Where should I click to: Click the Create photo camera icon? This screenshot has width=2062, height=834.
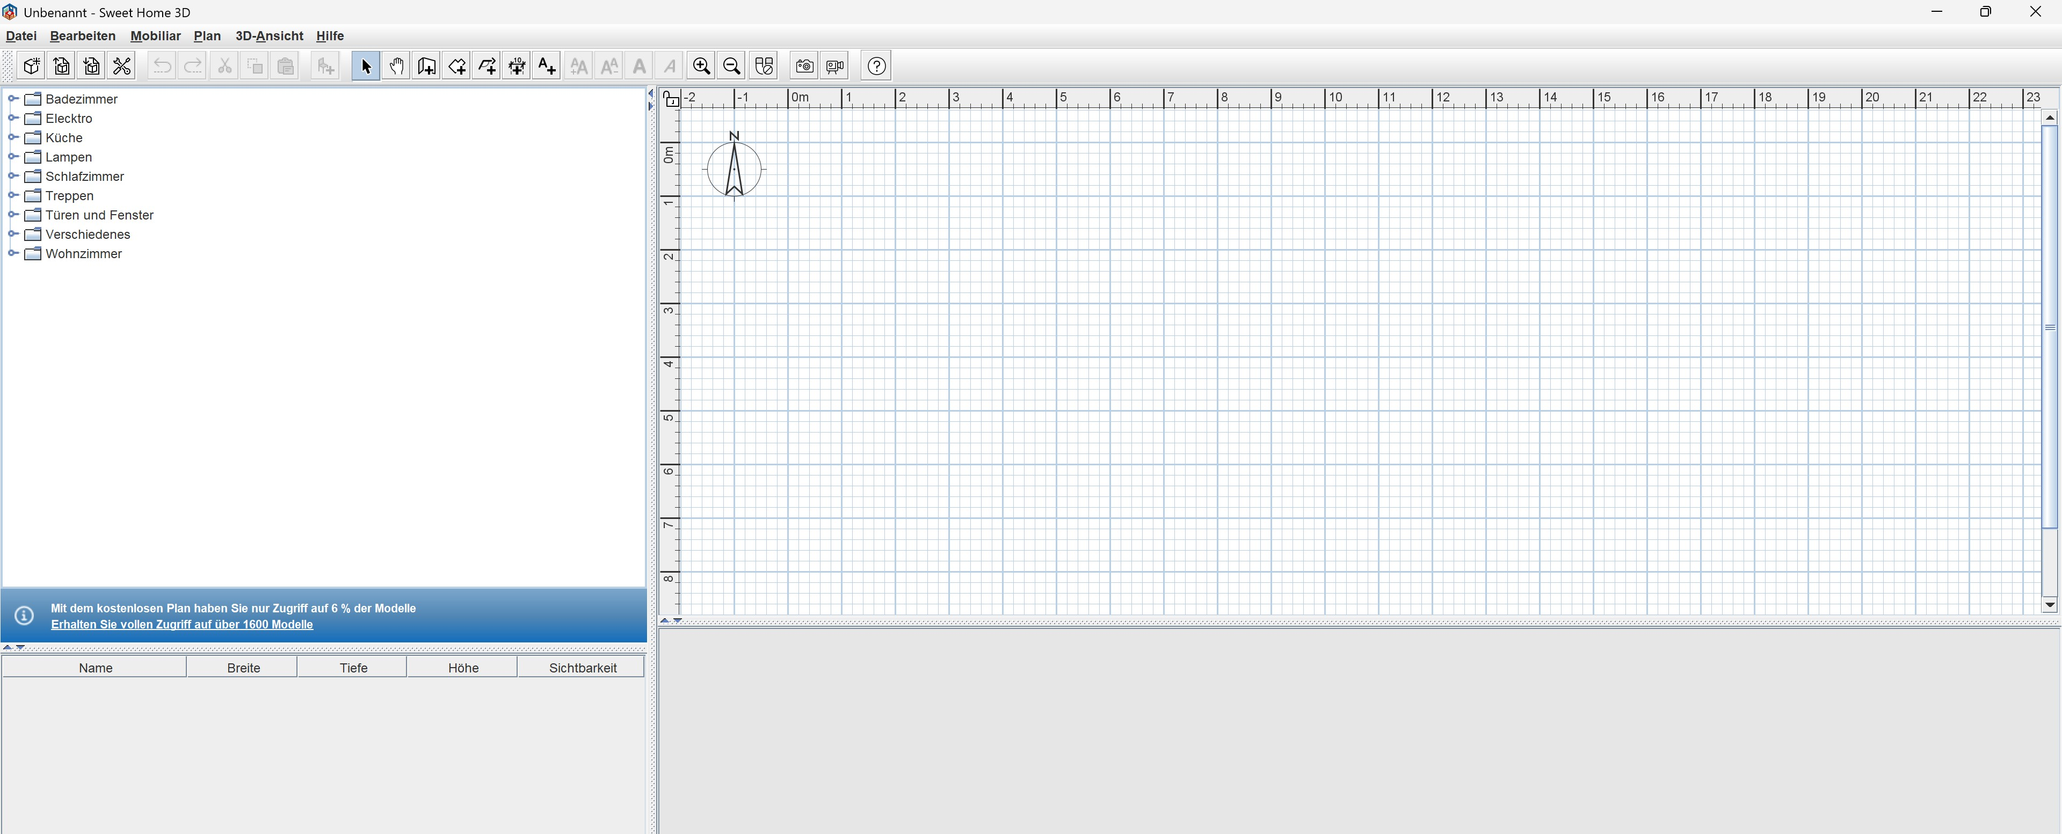[x=804, y=65]
